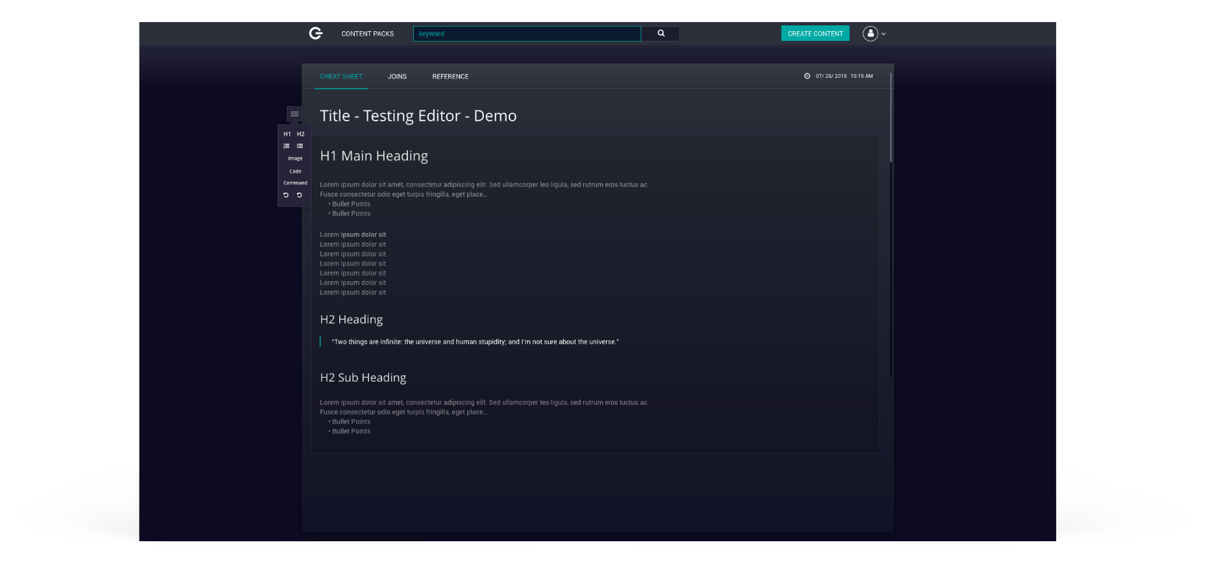Screen dimensions: 1213x573
Task: Open Content Packs in the header
Action: (368, 34)
